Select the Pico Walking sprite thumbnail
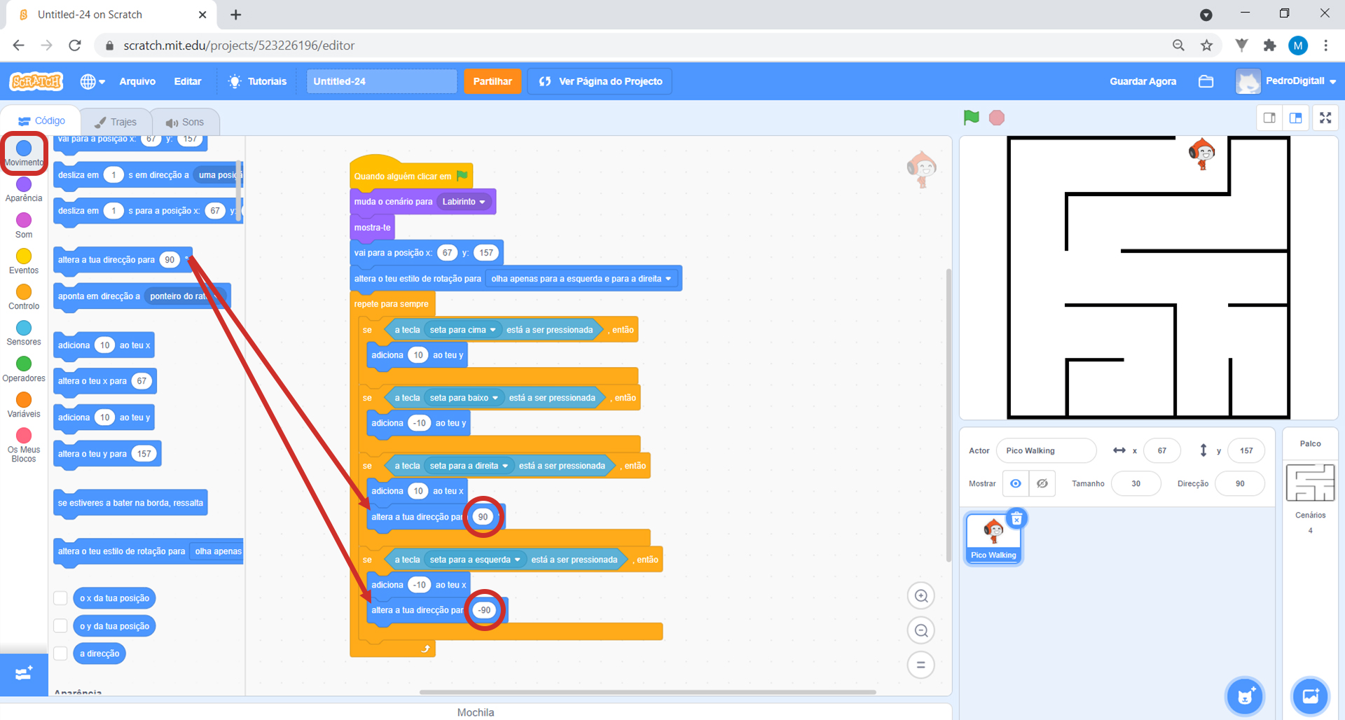This screenshot has width=1345, height=720. [993, 538]
